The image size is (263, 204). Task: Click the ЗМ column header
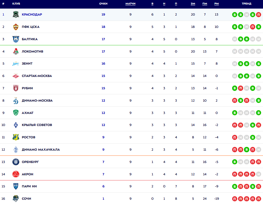tap(193, 4)
